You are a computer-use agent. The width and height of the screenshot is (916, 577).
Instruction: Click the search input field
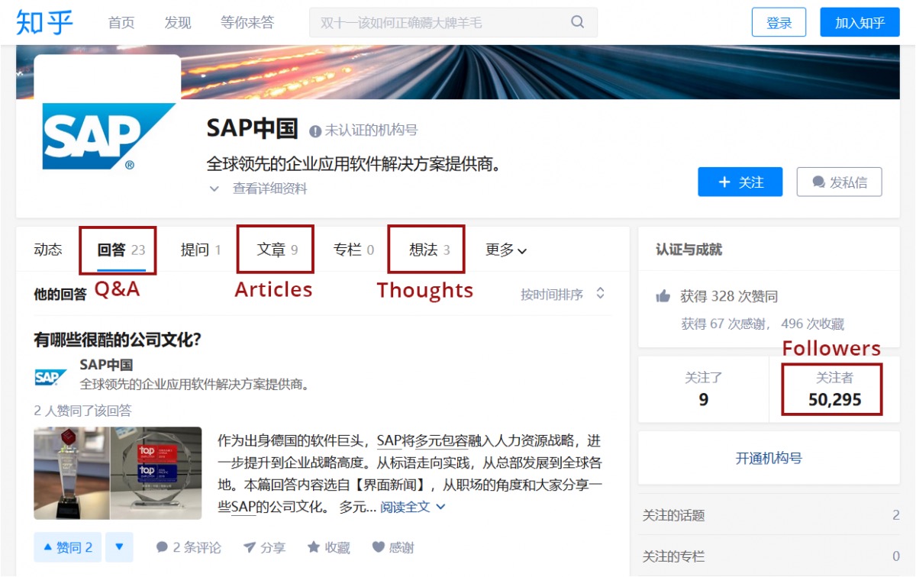coord(453,22)
